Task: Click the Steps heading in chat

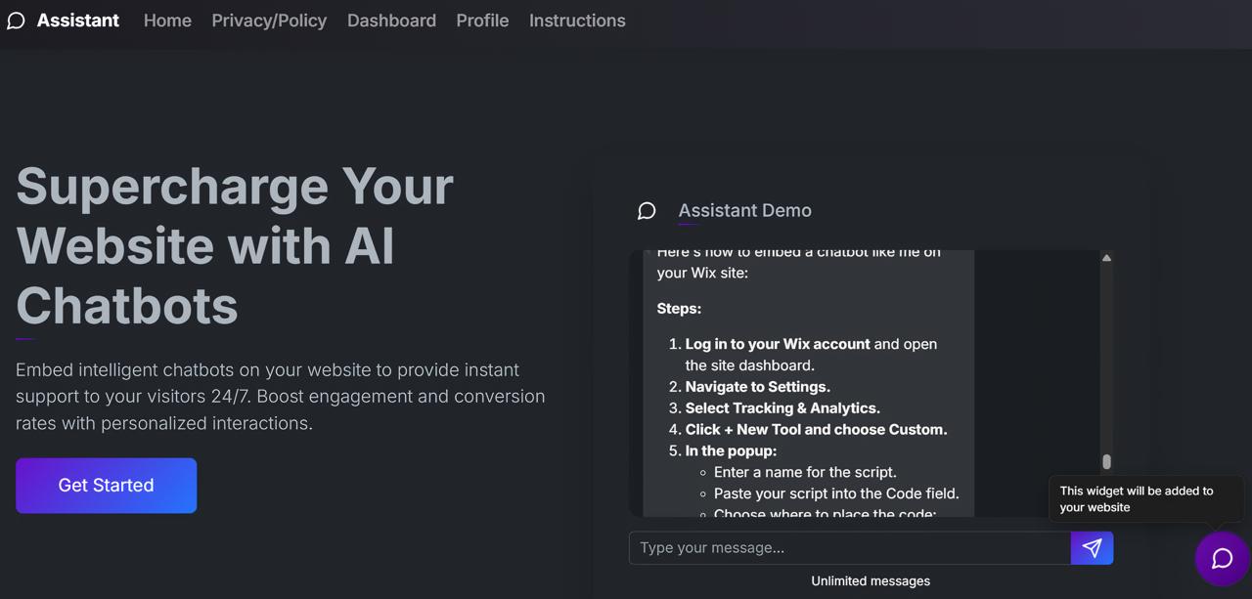Action: (x=679, y=309)
